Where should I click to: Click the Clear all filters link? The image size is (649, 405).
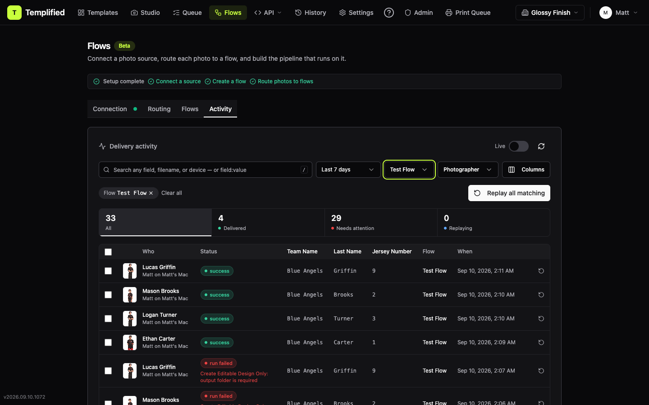(172, 193)
